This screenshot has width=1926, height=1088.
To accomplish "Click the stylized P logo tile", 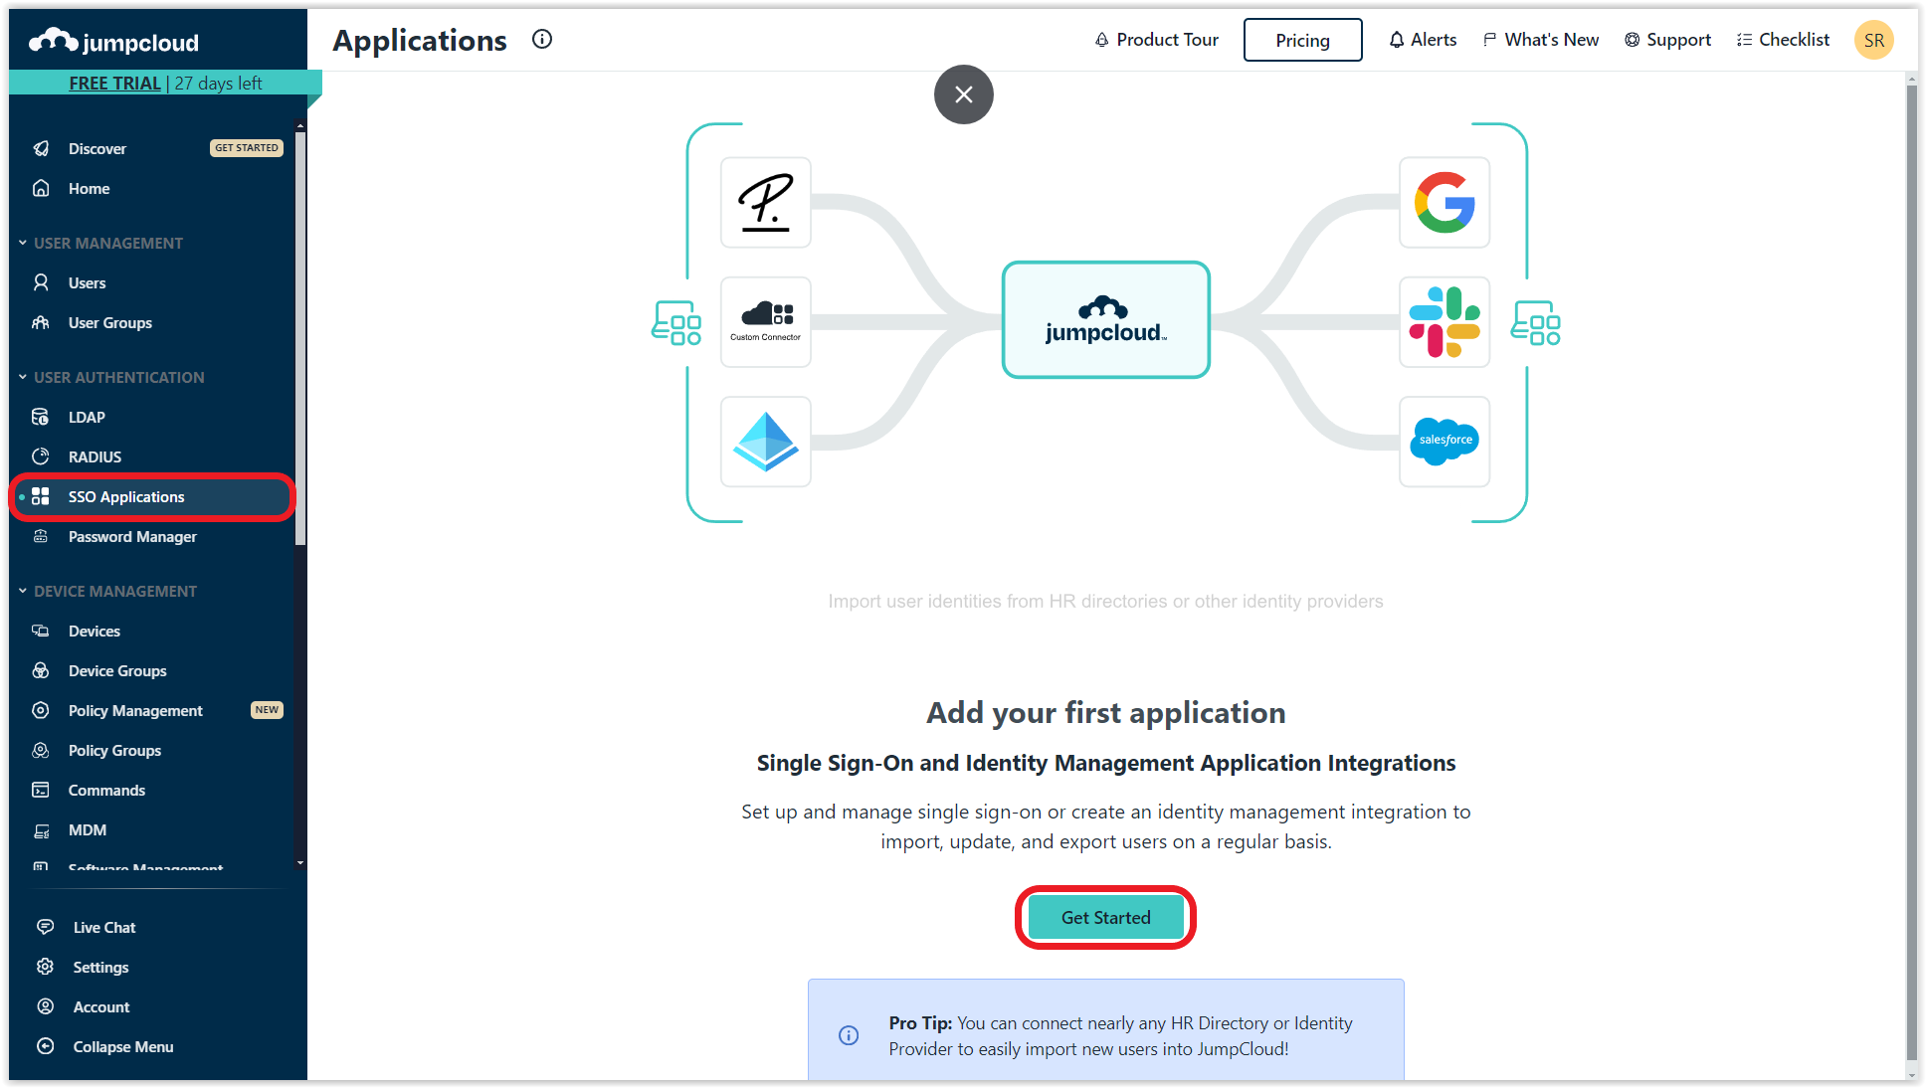I will tap(766, 202).
